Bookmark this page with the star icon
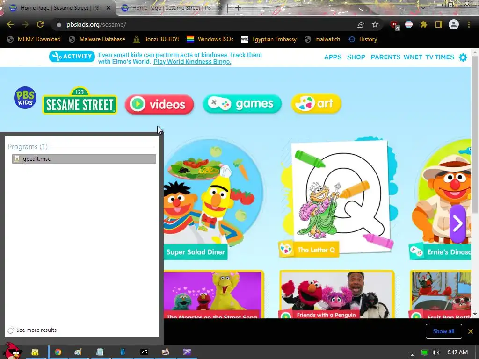This screenshot has height=359, width=479. pyautogui.click(x=375, y=24)
